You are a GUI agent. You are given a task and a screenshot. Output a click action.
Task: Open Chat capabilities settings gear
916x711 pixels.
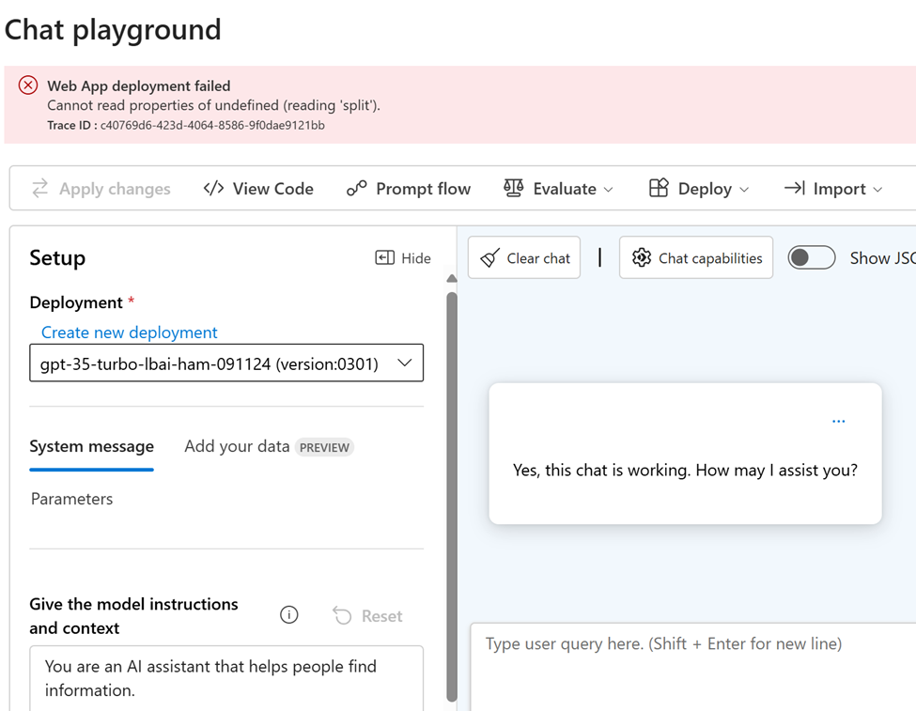tap(640, 257)
